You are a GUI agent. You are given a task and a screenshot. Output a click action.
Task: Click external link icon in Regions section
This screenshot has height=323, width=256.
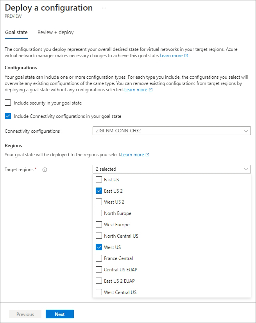click(x=147, y=155)
